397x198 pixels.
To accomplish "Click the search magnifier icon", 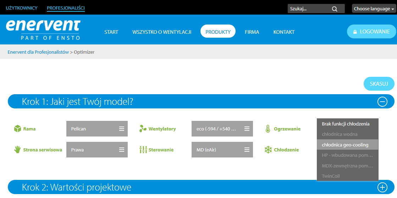I will [x=335, y=9].
